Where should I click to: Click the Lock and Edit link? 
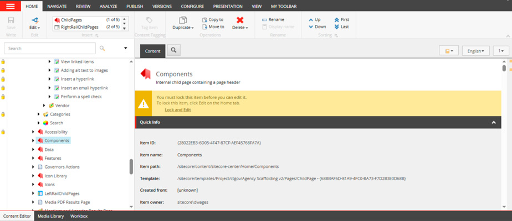178,110
